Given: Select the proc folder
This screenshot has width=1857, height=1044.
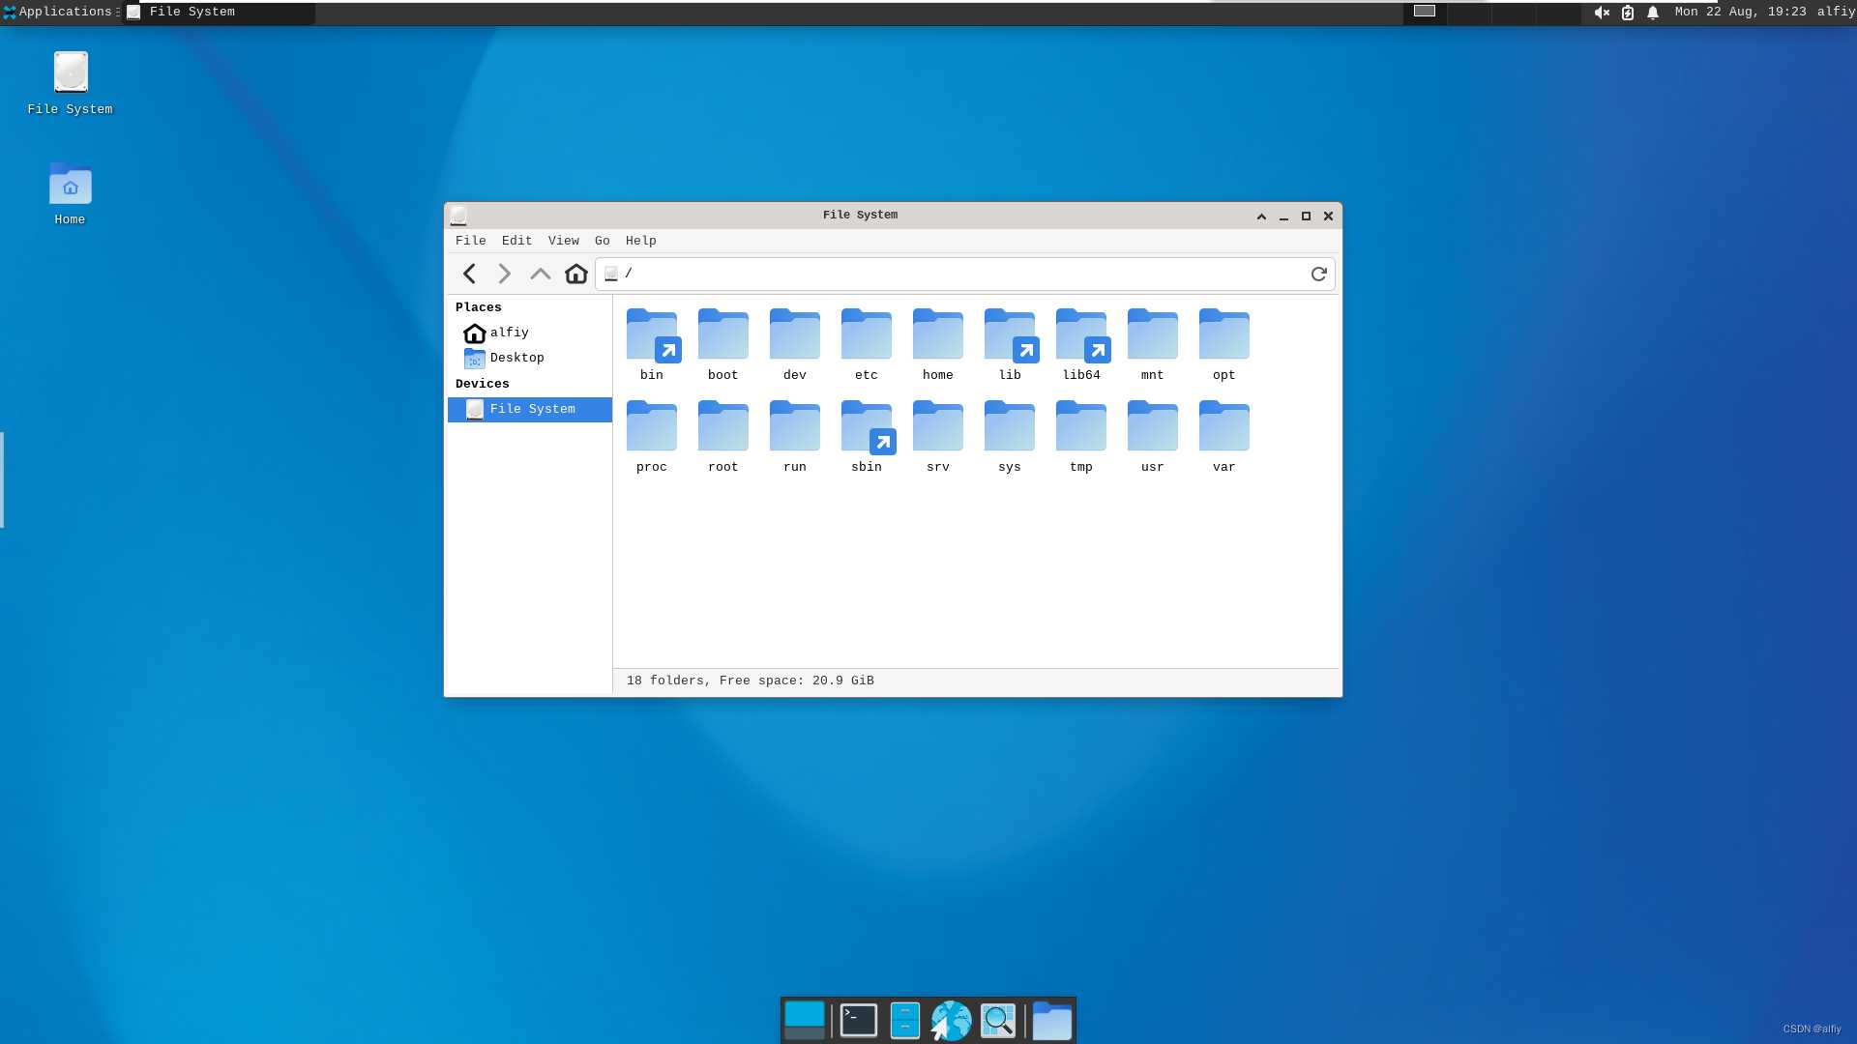Looking at the screenshot, I should [652, 436].
